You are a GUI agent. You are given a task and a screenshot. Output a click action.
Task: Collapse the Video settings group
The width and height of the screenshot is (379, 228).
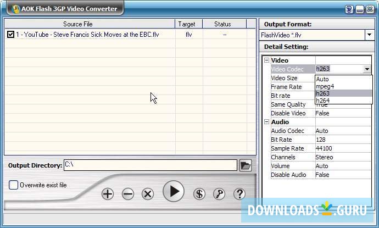pyautogui.click(x=266, y=60)
